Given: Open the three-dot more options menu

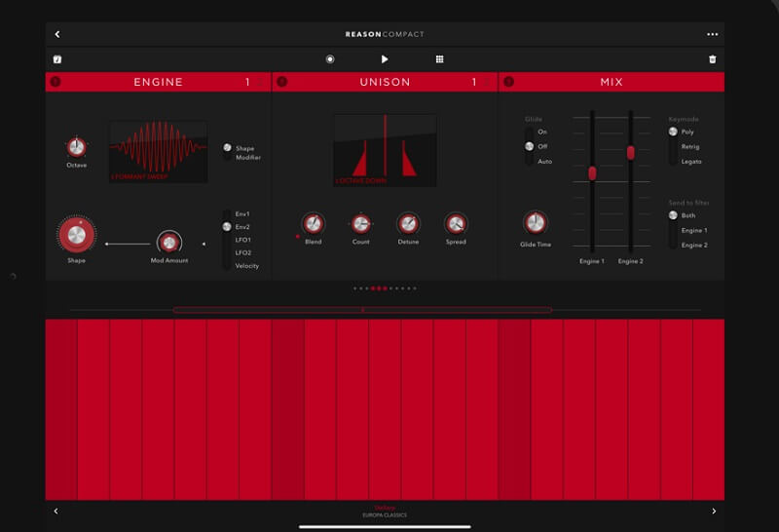Looking at the screenshot, I should pos(712,34).
